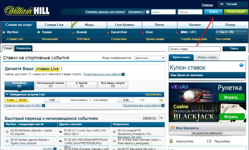Open the Calculator tool

pos(185,141)
